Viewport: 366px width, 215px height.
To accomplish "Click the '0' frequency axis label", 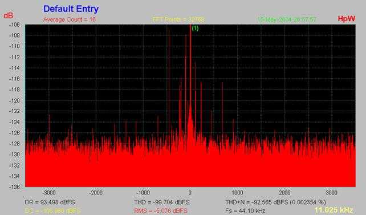I will [x=190, y=193].
